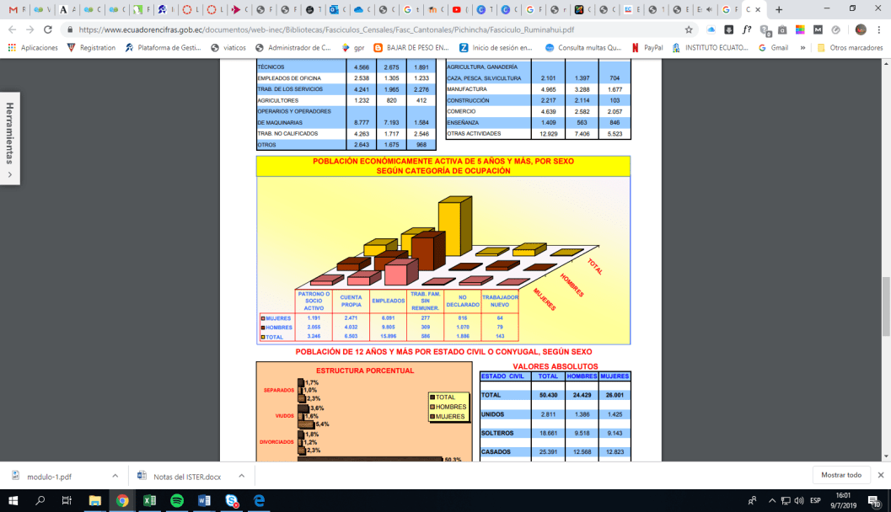Screen dimensions: 891x512
Task: Open Word from the taskbar
Action: pyautogui.click(x=204, y=500)
